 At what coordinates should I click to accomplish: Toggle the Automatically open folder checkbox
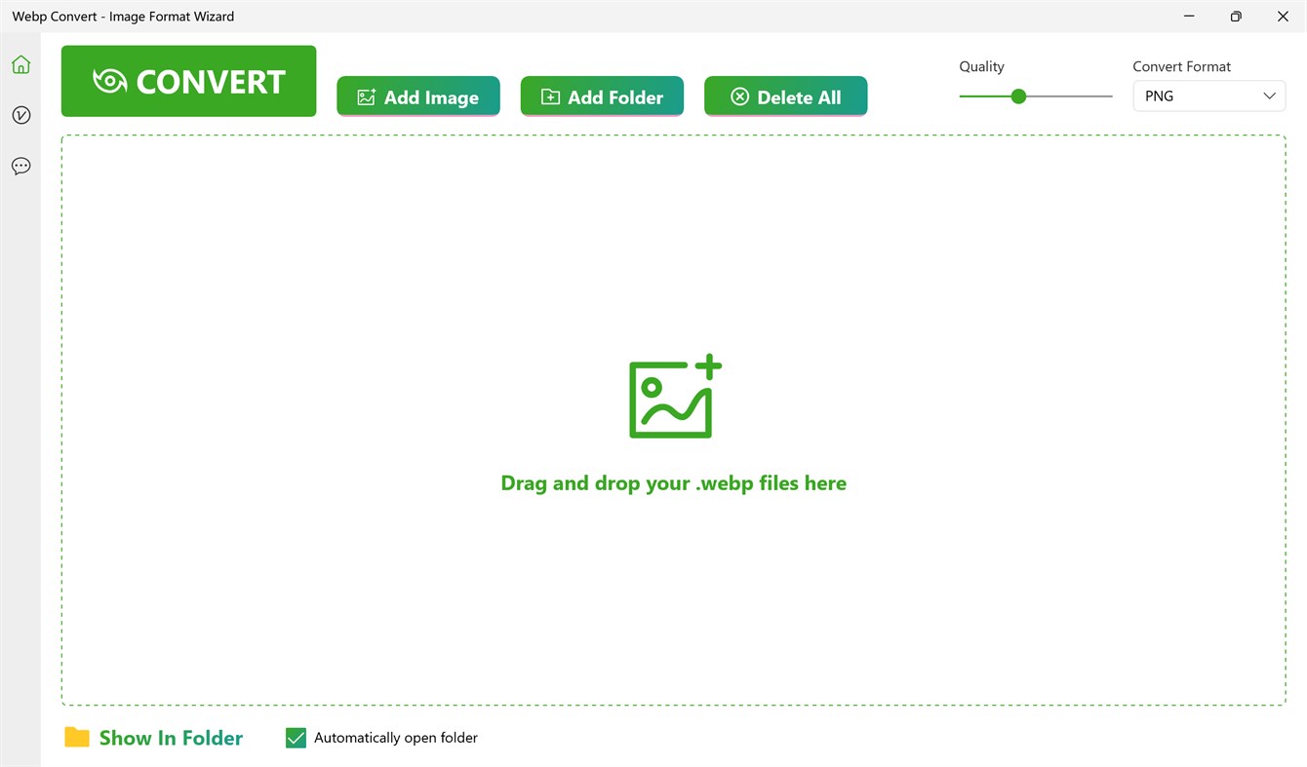coord(296,738)
